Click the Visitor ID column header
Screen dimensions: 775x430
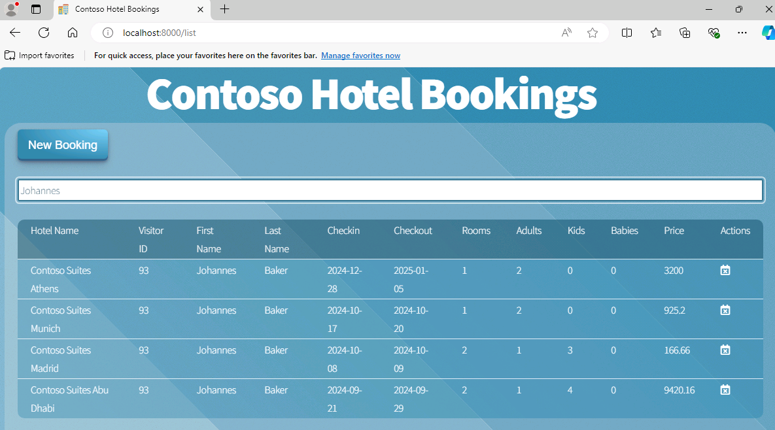pos(151,239)
